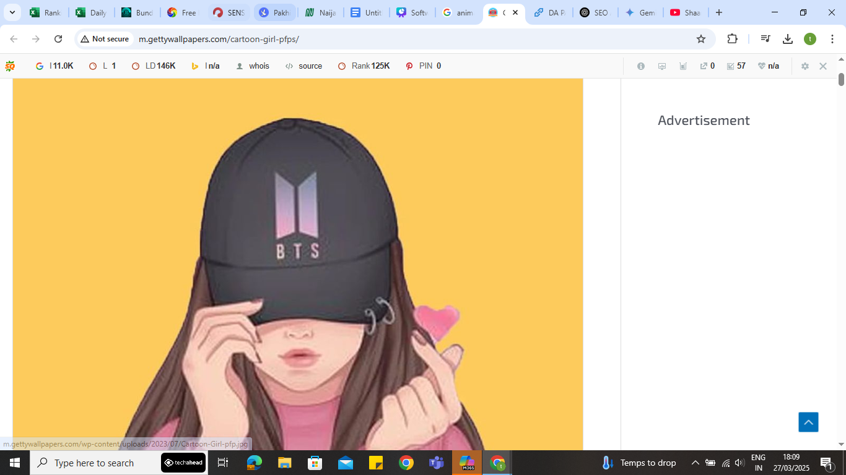Click the SEOquake page info icon
This screenshot has height=475, width=846.
pyautogui.click(x=641, y=66)
